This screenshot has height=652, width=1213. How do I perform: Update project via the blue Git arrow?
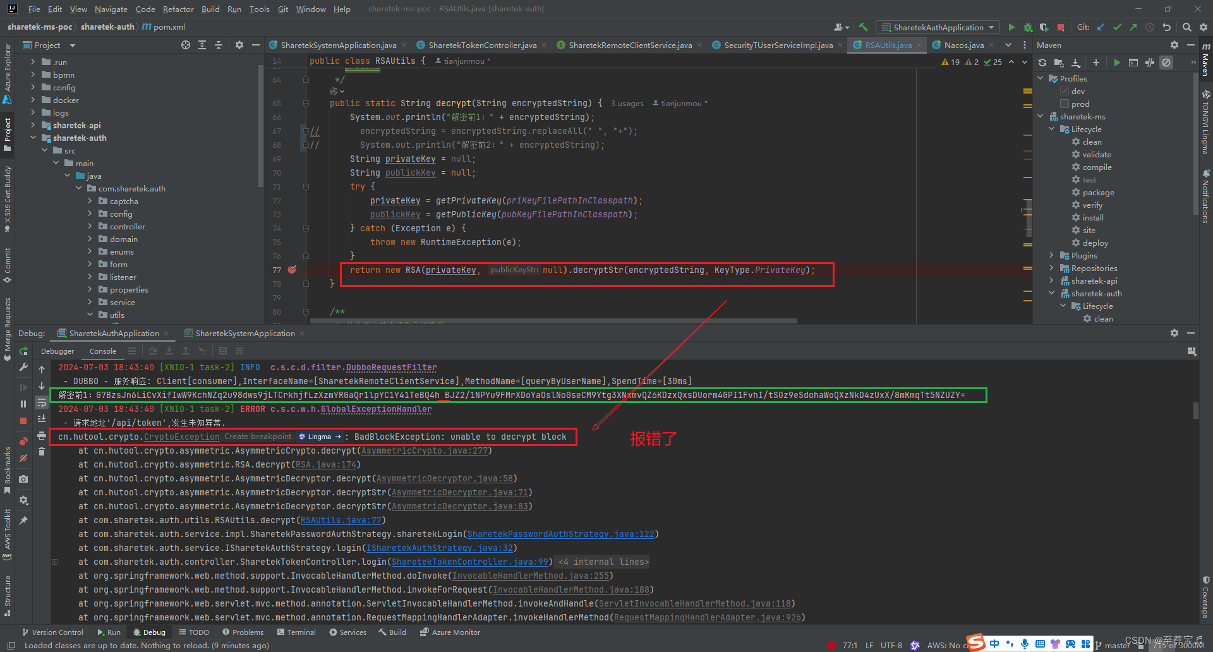point(1101,27)
